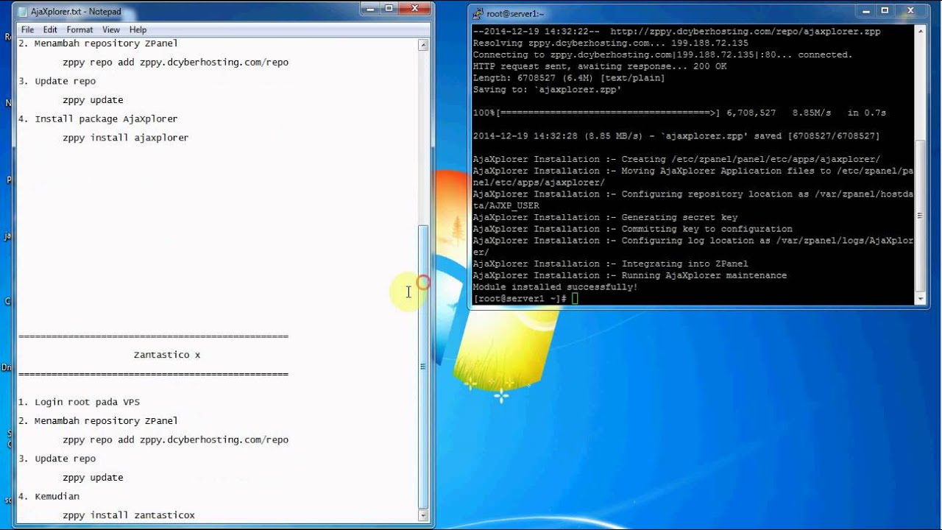
Task: Open the Help menu in Notepad
Action: pyautogui.click(x=138, y=29)
